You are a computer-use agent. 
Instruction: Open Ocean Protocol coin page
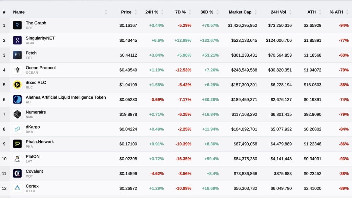pyautogui.click(x=41, y=68)
